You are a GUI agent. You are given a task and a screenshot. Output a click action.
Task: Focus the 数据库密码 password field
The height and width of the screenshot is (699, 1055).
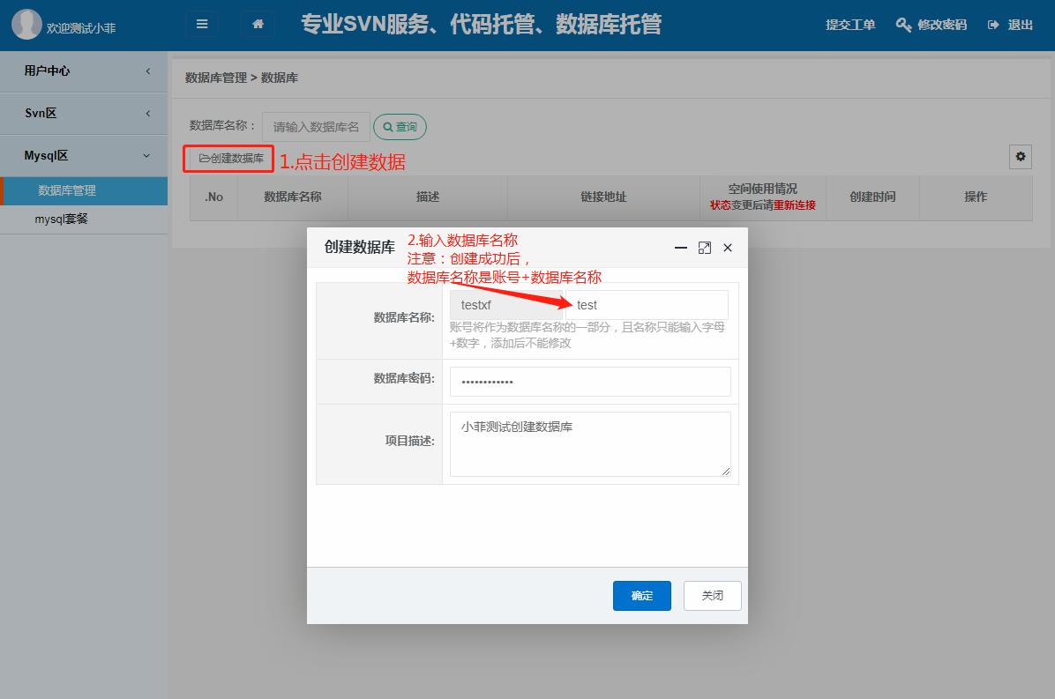tap(589, 382)
